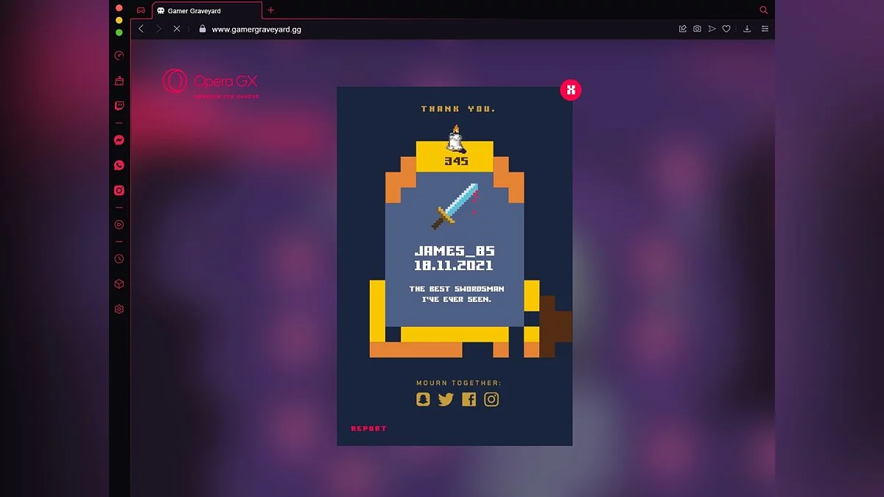Open Extensions cube in sidebar
Viewport: 884px width, 497px height.
coord(119,284)
